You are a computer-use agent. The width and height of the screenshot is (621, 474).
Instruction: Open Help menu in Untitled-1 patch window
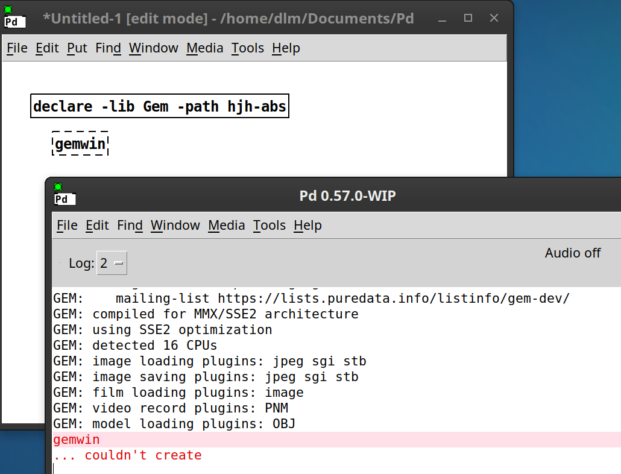click(x=286, y=48)
